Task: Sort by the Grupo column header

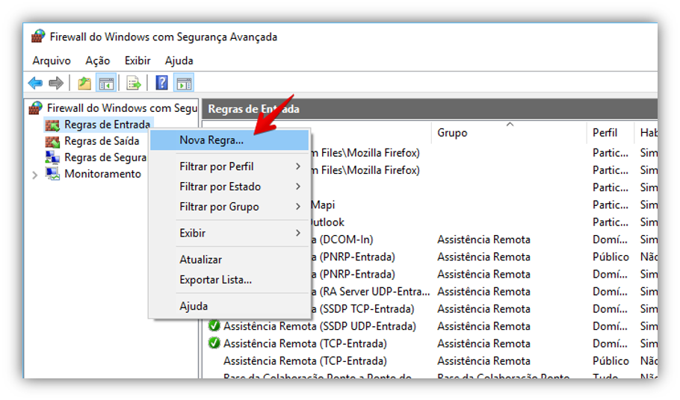Action: (x=453, y=133)
